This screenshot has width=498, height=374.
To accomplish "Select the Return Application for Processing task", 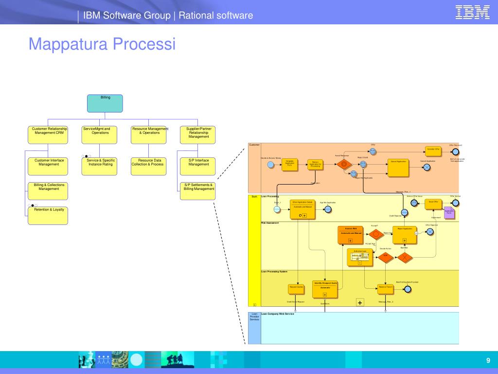I will 315,165.
